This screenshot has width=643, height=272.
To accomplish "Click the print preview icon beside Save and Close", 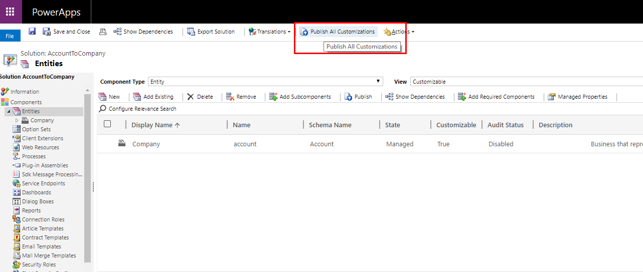I will (103, 32).
